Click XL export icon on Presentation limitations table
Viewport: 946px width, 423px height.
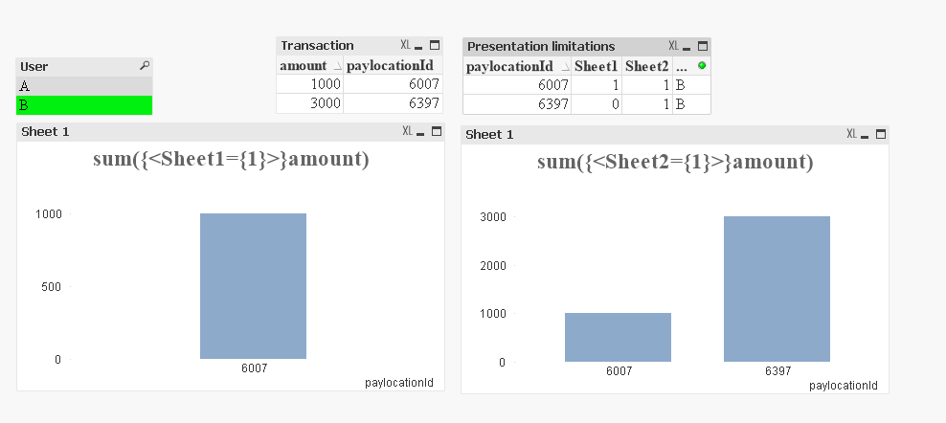(673, 46)
